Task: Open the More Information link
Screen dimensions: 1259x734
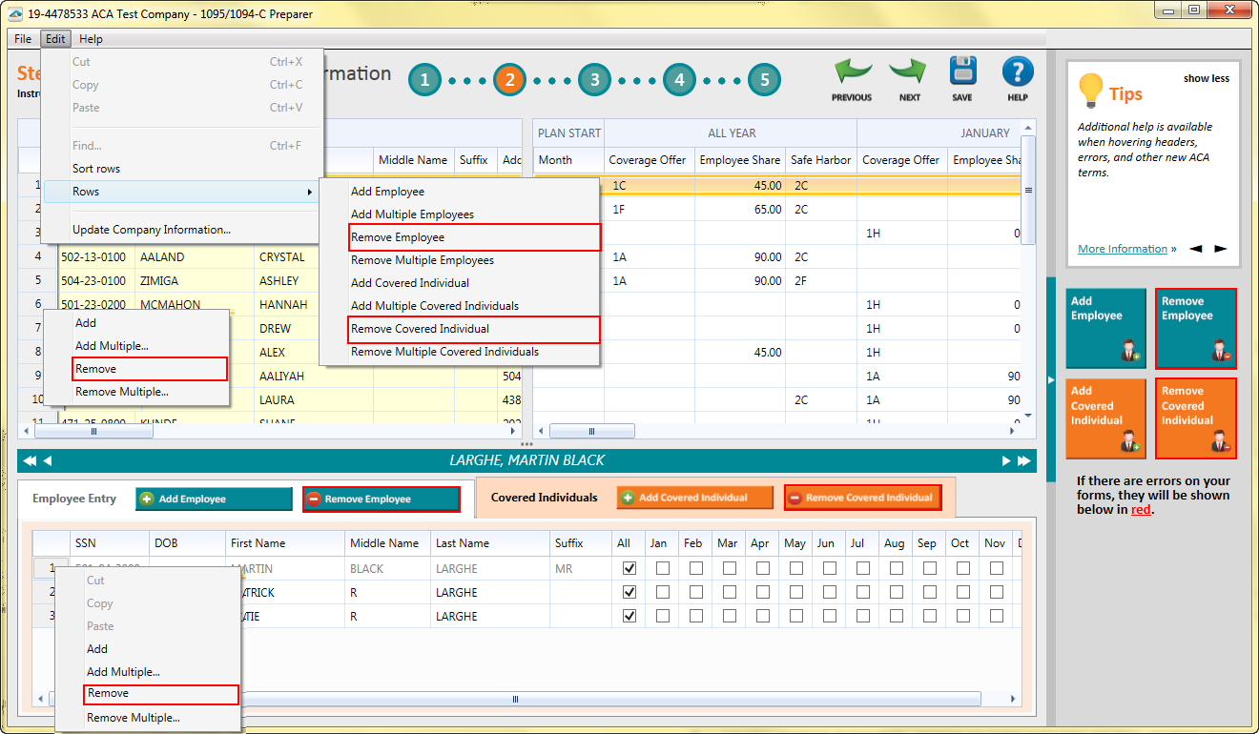Action: point(1122,249)
